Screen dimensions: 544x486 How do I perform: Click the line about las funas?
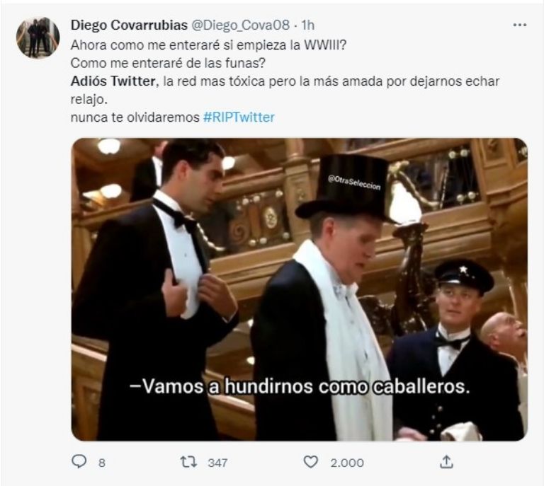coord(169,63)
